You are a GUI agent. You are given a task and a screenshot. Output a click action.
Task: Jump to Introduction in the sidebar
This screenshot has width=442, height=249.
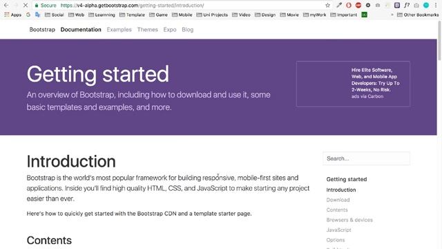click(x=341, y=190)
